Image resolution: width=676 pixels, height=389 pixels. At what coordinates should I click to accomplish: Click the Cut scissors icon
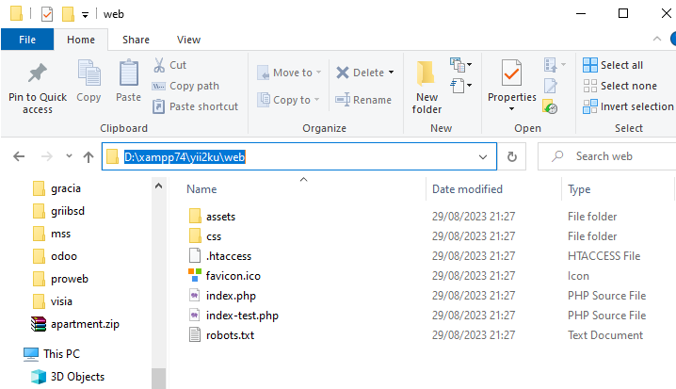159,65
